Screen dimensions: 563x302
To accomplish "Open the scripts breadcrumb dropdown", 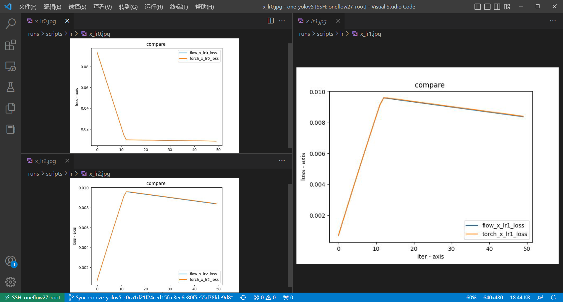I will [54, 34].
